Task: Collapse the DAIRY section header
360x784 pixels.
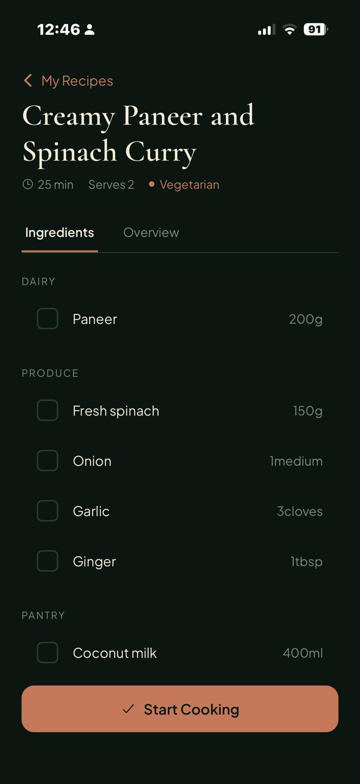Action: [38, 281]
